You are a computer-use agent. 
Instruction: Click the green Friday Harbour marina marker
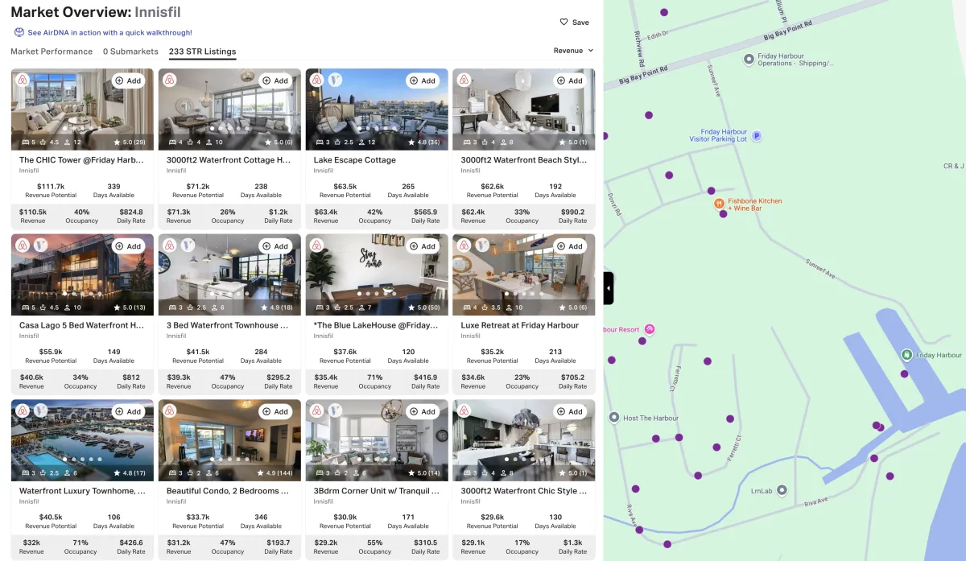coord(906,355)
